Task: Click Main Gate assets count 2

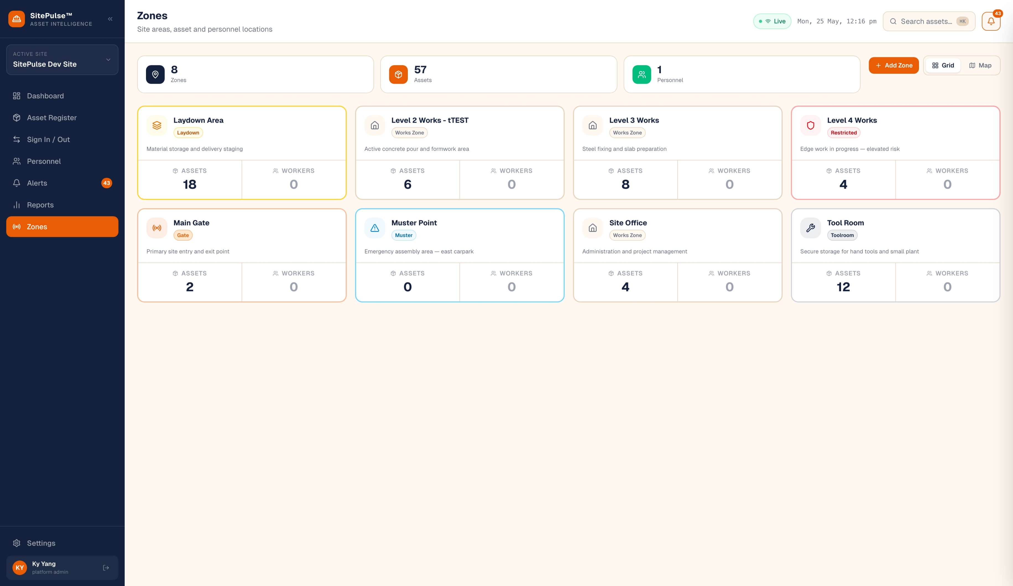Action: pyautogui.click(x=190, y=287)
